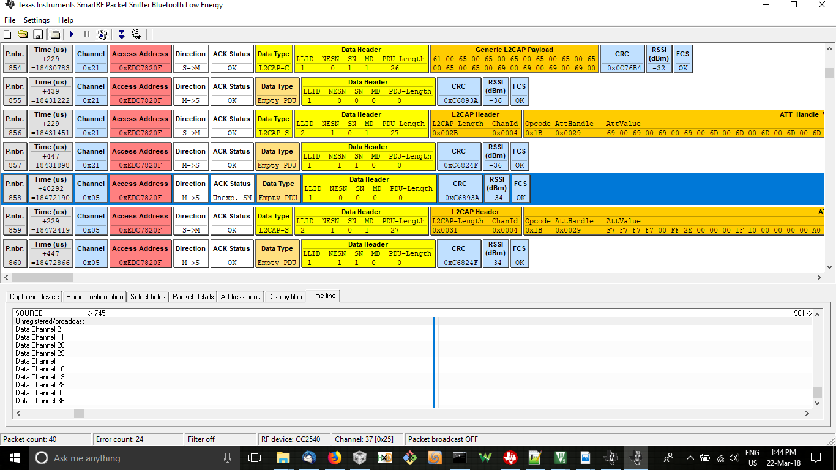Viewport: 836px width, 470px height.
Task: Click the packet list horizontal scroll-right arrow
Action: [x=819, y=277]
